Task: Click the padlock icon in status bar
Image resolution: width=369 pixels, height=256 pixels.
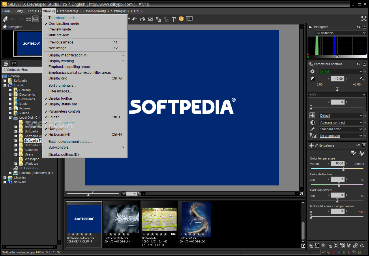Action: [359, 252]
